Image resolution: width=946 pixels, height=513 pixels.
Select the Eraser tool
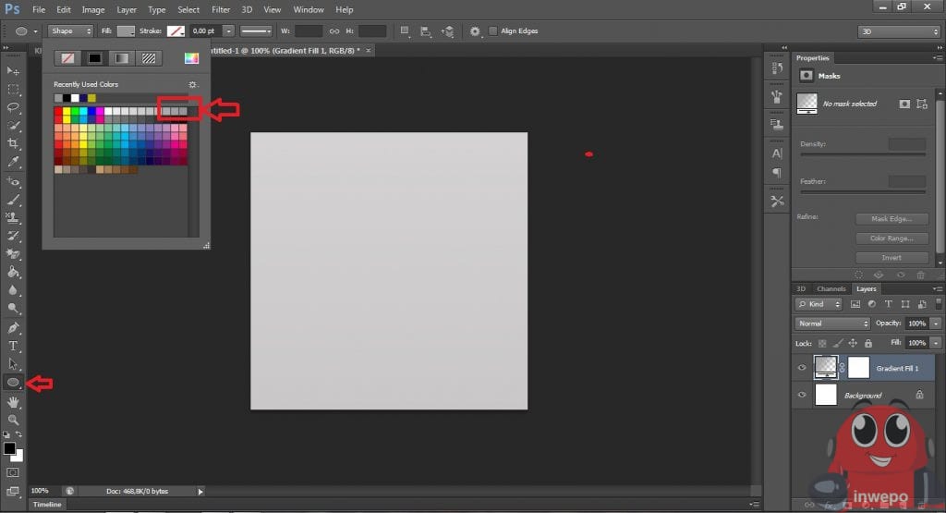coord(13,253)
